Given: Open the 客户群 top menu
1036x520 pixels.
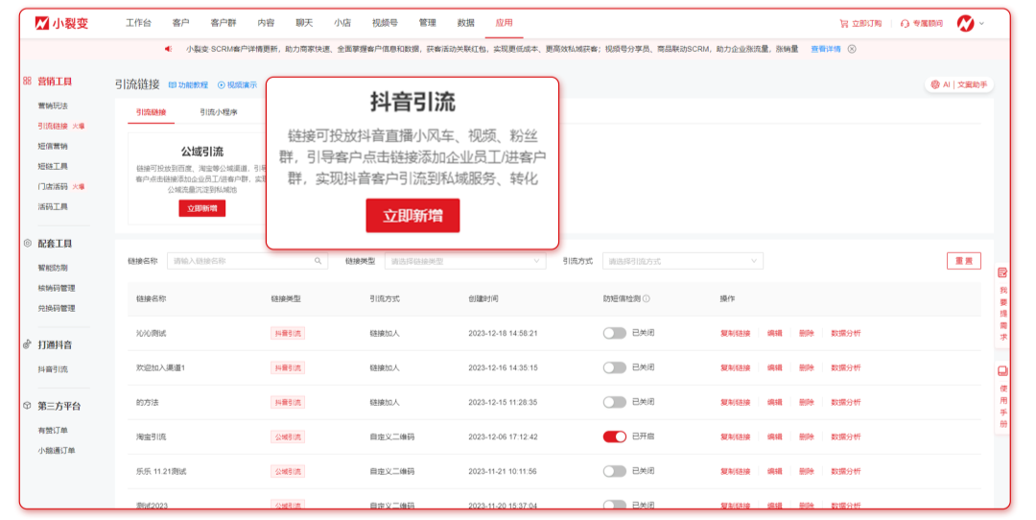Looking at the screenshot, I should (224, 23).
